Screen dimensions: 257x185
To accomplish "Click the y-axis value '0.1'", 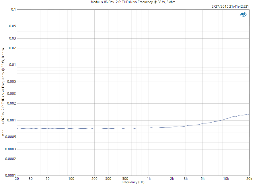I will tap(13, 9).
